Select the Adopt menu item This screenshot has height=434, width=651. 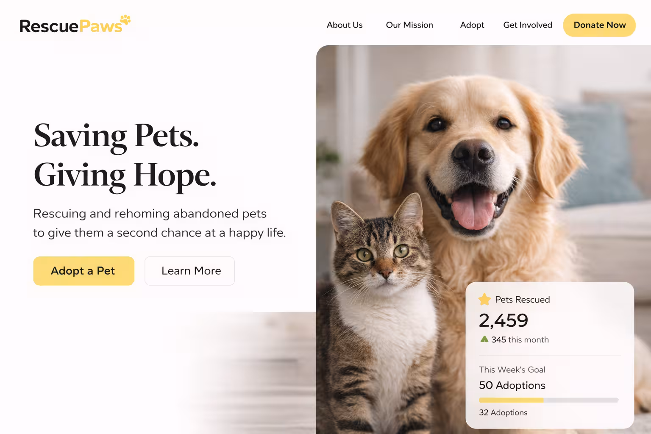472,25
